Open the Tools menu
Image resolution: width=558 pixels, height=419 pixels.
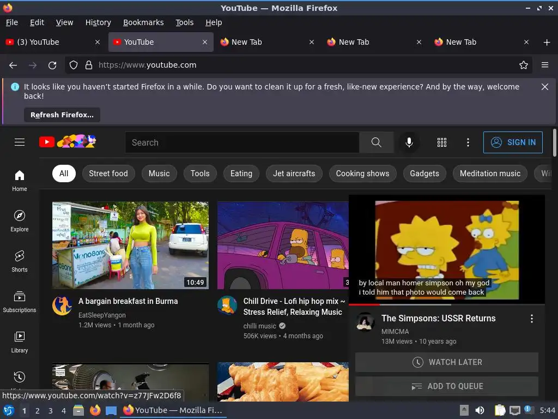click(x=184, y=22)
